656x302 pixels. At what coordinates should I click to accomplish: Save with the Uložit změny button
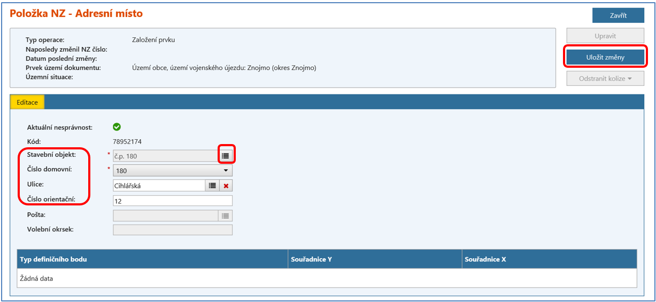click(x=605, y=57)
